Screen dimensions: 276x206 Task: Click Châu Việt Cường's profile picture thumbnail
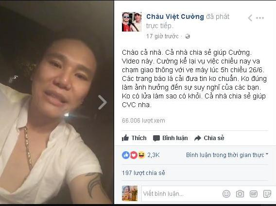(x=132, y=22)
